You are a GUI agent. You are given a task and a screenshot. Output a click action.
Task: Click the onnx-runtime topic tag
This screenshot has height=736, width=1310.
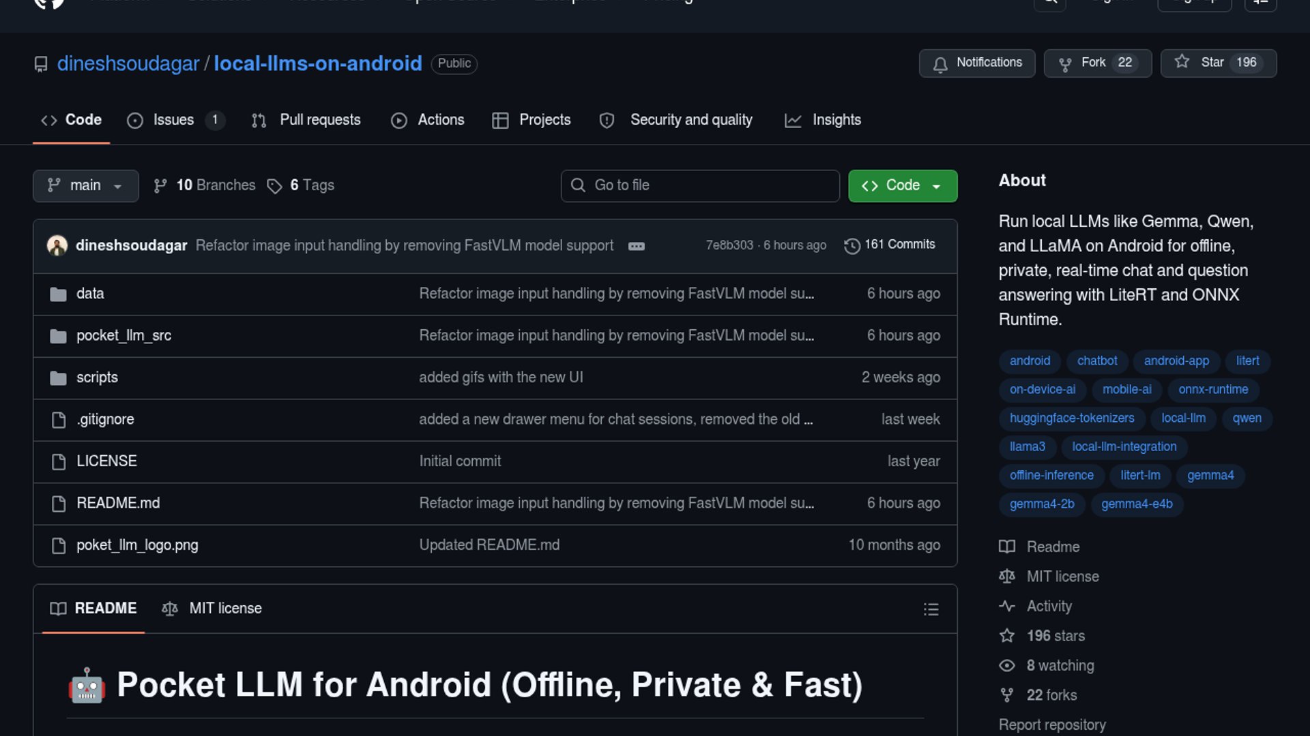pos(1212,389)
